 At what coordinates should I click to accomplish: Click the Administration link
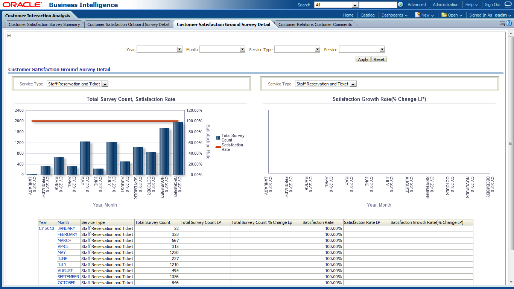pos(446,5)
